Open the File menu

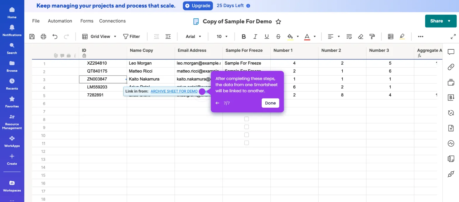tap(36, 21)
